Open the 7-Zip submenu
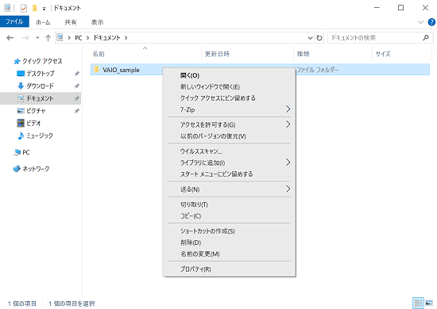Viewport: 437px width, 309px height. tap(229, 109)
